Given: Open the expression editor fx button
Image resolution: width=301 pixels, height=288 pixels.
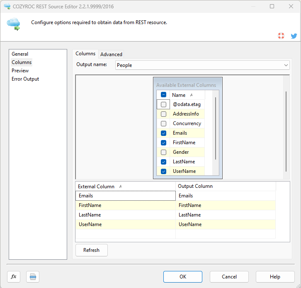Looking at the screenshot, I should (x=14, y=277).
